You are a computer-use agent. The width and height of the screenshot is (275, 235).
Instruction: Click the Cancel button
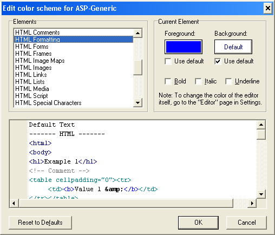(x=246, y=223)
